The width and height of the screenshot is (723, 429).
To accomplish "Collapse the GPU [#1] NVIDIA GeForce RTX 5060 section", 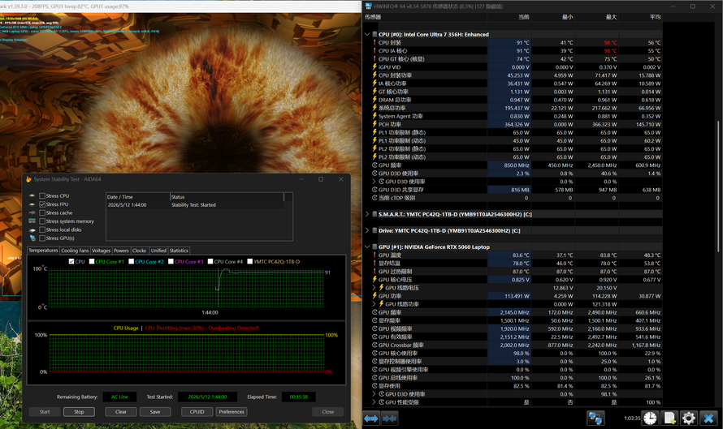I will [x=367, y=247].
